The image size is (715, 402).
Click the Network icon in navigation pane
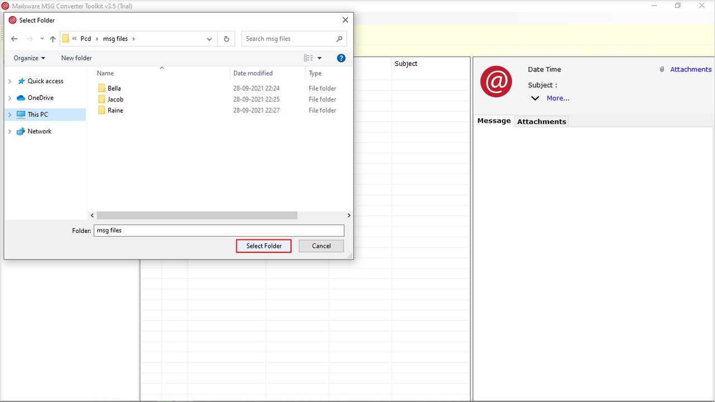point(21,131)
